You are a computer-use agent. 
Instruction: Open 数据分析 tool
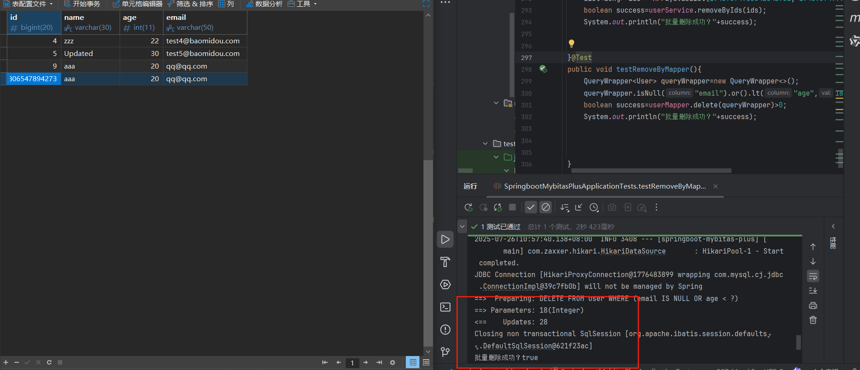(265, 4)
